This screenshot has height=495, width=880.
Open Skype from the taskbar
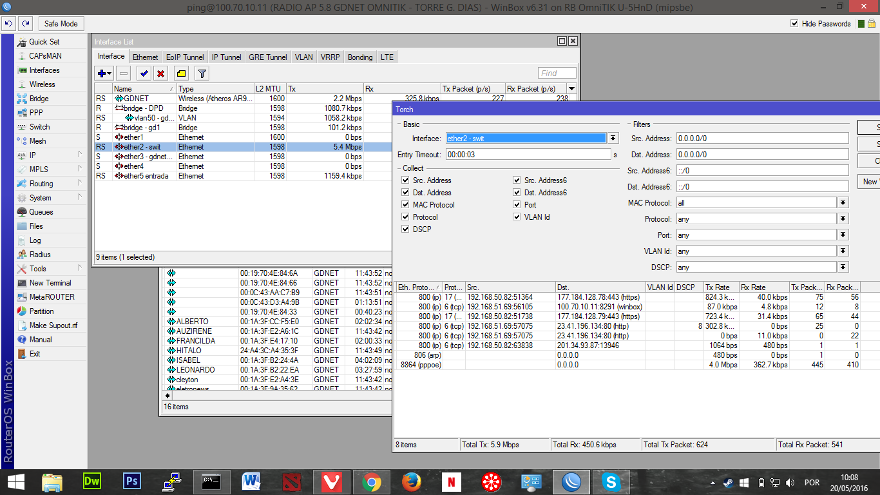click(x=611, y=482)
